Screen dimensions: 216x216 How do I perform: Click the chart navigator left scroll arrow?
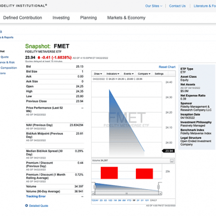tap(93, 193)
